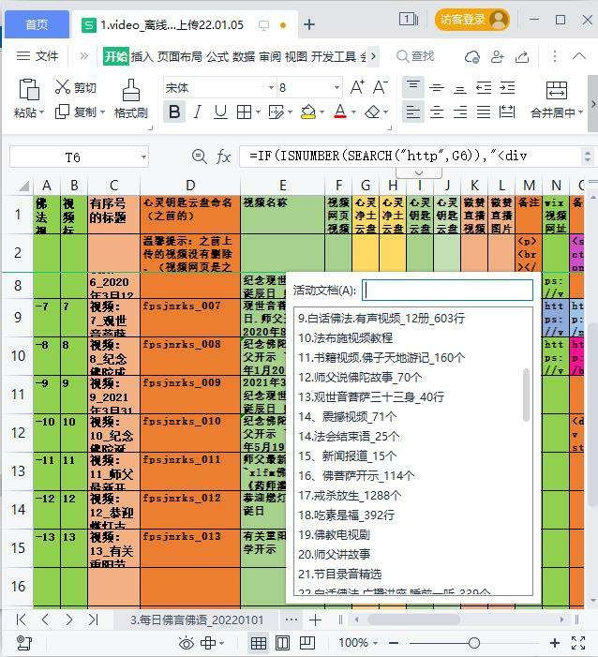Viewport: 598px width, 657px height.
Task: Open the merge center dropdown arrow
Action: coord(580,112)
